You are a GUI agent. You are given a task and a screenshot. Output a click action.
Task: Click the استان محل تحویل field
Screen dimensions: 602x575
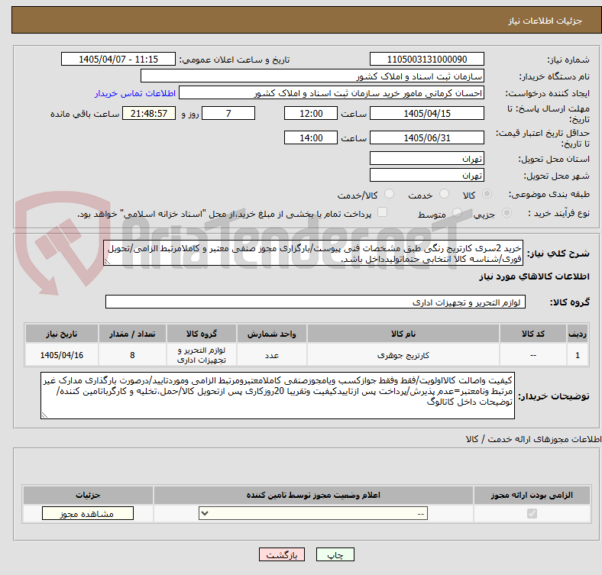426,159
